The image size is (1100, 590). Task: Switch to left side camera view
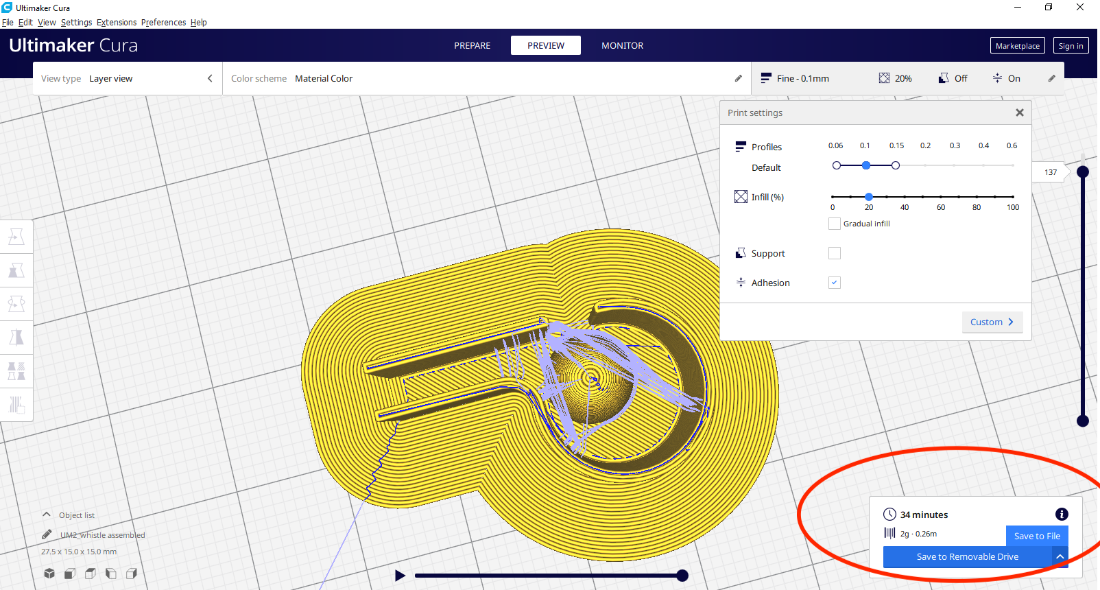pos(111,574)
